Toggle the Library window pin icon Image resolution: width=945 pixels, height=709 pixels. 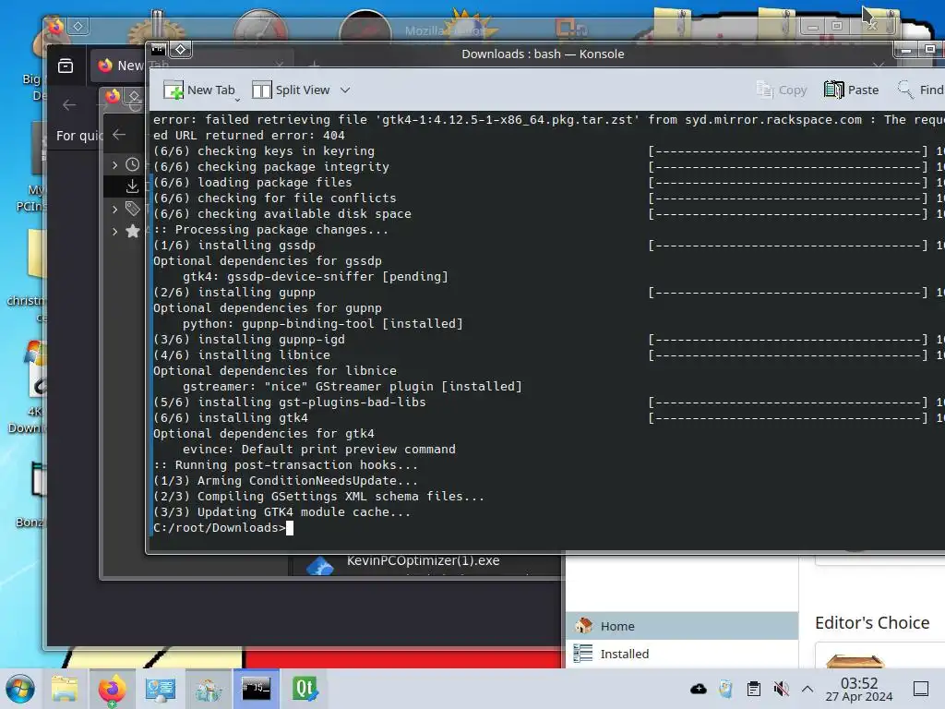click(134, 96)
